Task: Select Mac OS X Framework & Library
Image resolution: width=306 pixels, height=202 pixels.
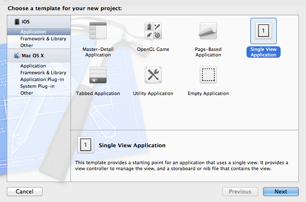Action: point(43,73)
